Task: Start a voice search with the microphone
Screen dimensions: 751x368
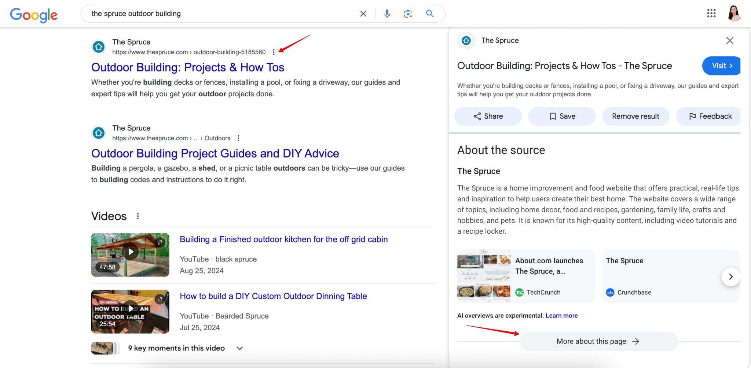Action: click(x=387, y=14)
